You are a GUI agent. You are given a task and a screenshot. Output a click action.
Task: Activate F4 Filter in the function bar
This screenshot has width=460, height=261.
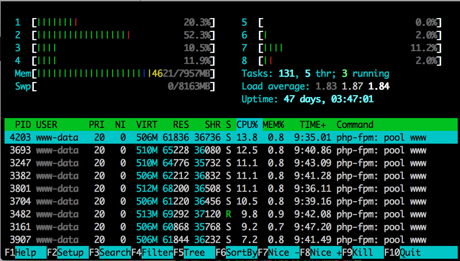coord(152,252)
